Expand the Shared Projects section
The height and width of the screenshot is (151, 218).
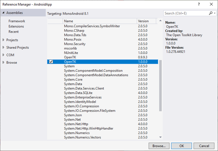3,48
